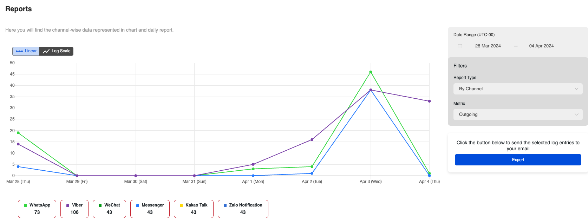Toggle the Viber channel series
The width and height of the screenshot is (588, 223).
pyautogui.click(x=74, y=209)
